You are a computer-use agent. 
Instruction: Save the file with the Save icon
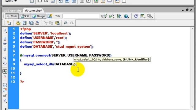click(25, 23)
